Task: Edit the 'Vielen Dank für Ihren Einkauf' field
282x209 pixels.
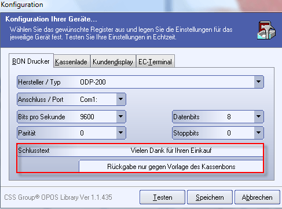Action: [x=171, y=151]
